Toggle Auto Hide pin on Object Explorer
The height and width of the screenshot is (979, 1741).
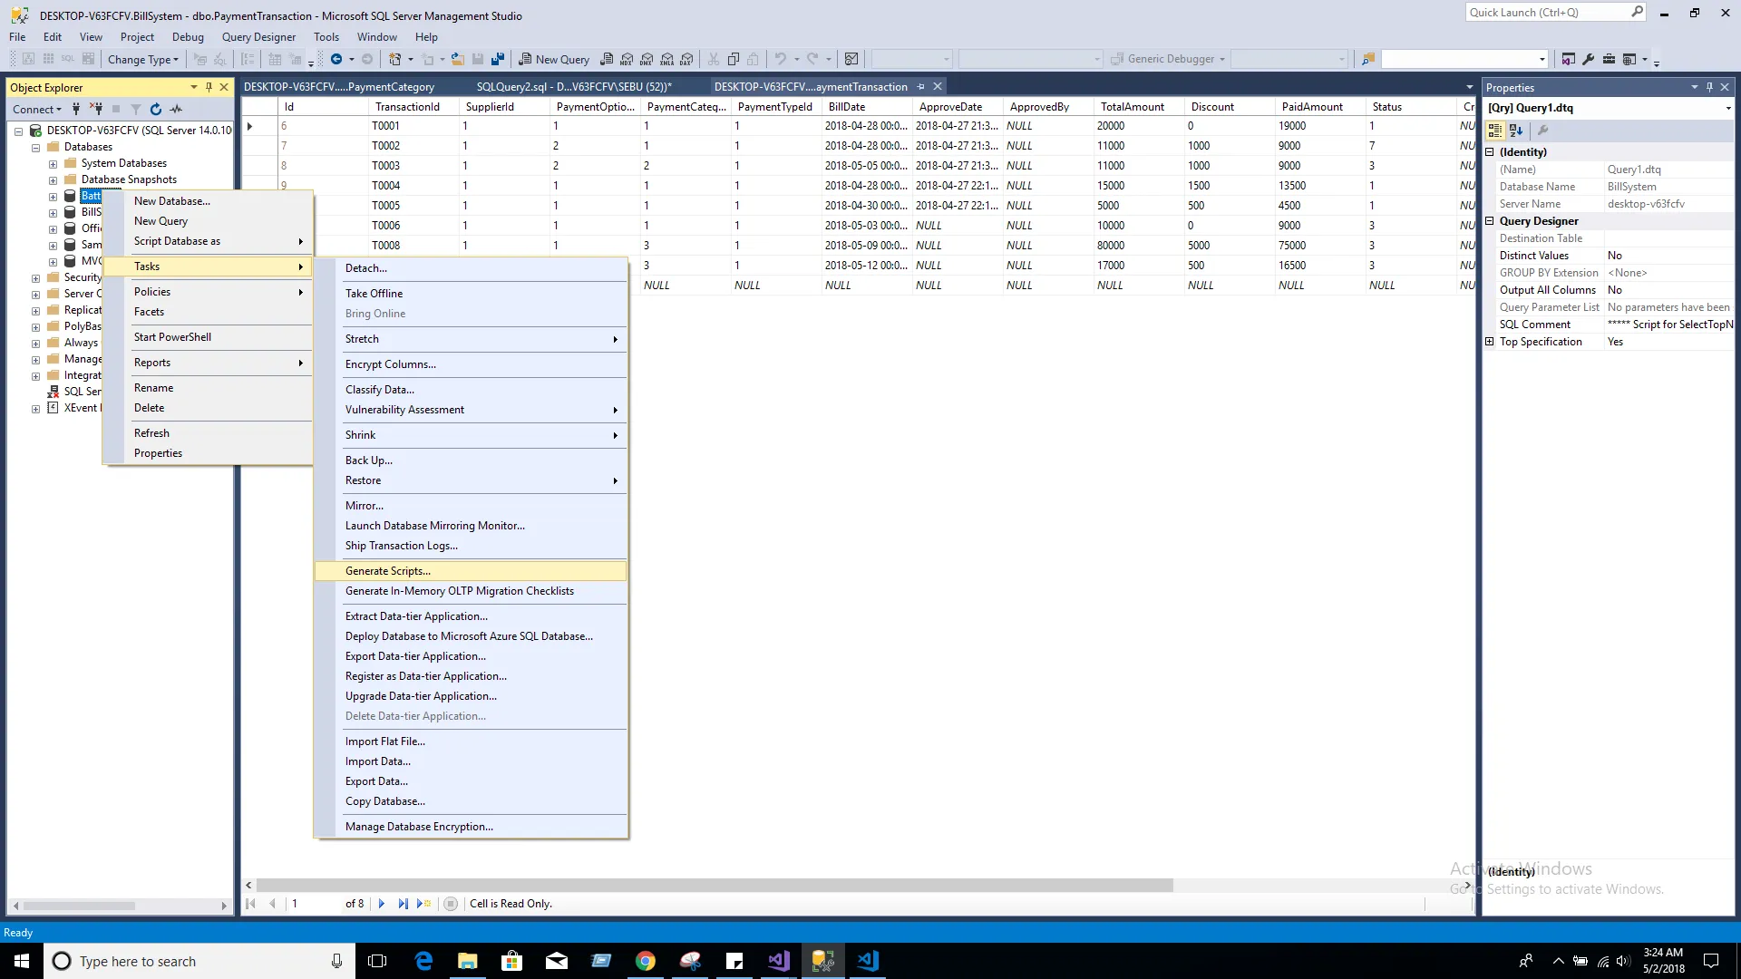(209, 87)
